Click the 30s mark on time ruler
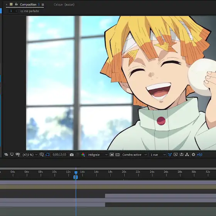Screen dimensions: 216x216 pos(194,172)
